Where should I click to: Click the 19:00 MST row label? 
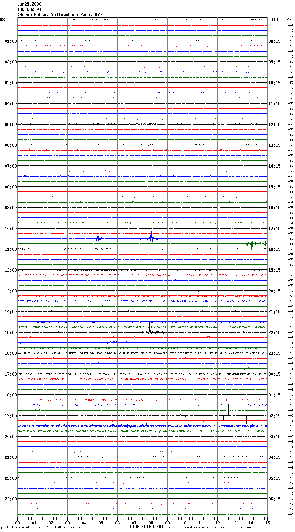11,416
